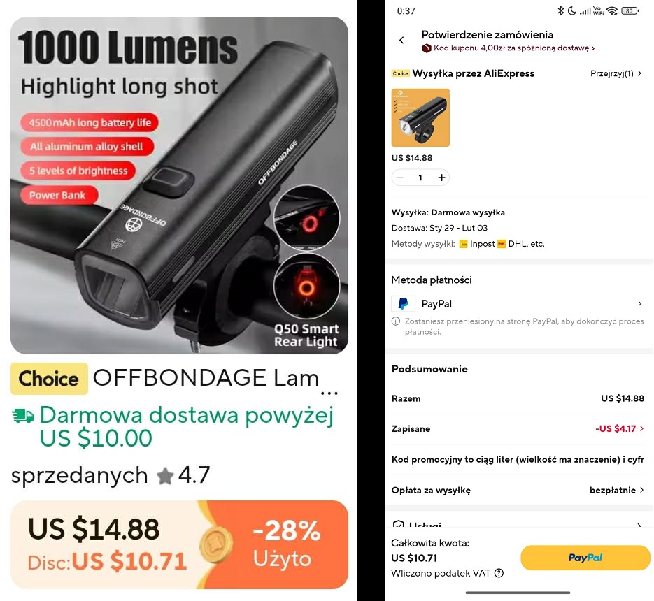Tap the back arrow in order confirmation
The width and height of the screenshot is (654, 601).
point(401,40)
